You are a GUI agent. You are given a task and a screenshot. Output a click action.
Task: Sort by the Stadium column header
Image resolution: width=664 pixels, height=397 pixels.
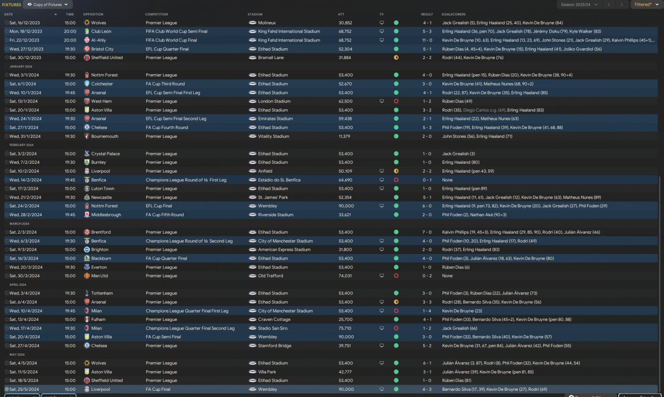click(x=255, y=14)
